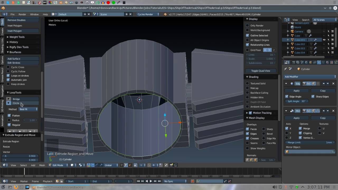The width and height of the screenshot is (338, 190).
Task: Toggle the Mirror X axis checkbox
Action: pos(287,129)
